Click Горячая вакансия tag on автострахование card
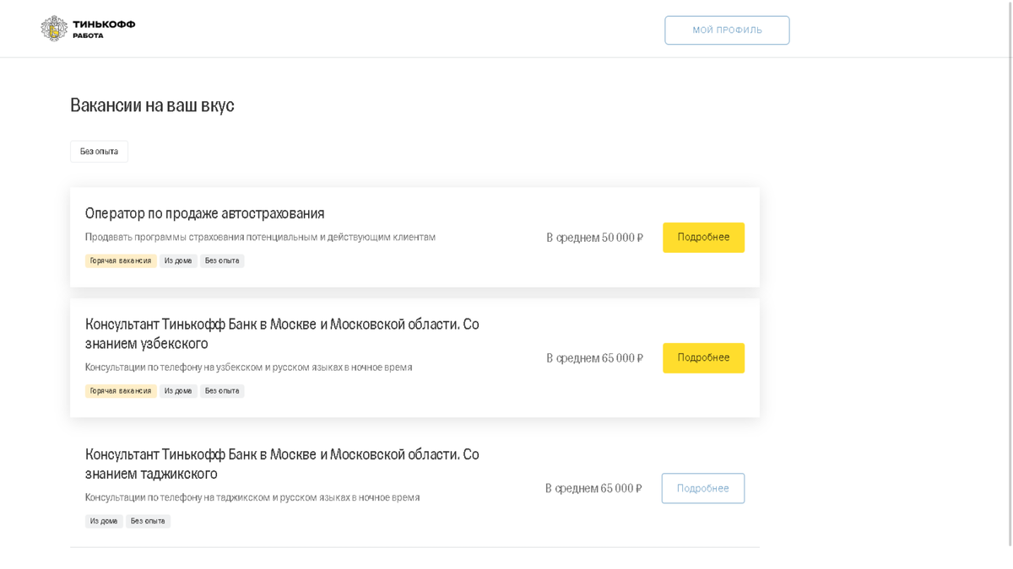Image resolution: width=1013 pixels, height=569 pixels. point(121,261)
